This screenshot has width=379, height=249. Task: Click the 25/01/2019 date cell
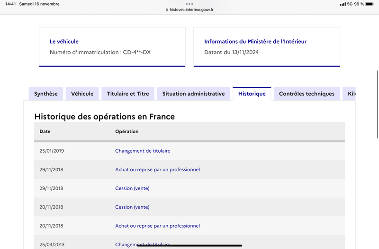(x=52, y=151)
